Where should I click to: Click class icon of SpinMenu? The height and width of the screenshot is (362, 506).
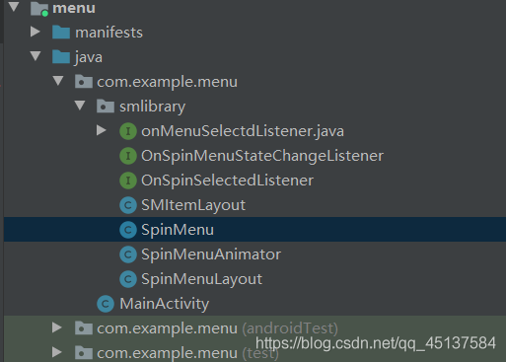(x=128, y=230)
